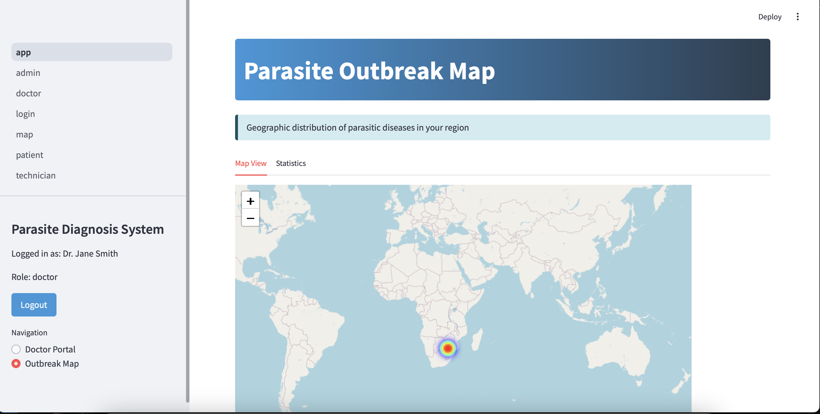This screenshot has height=414, width=820.
Task: Select the Outbreak Map radio option
Action: click(16, 364)
